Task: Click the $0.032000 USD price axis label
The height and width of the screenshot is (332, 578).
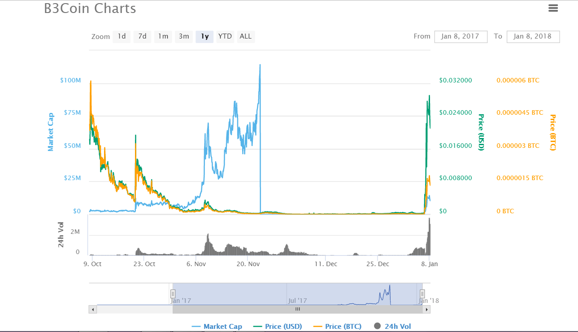Action: 455,80
